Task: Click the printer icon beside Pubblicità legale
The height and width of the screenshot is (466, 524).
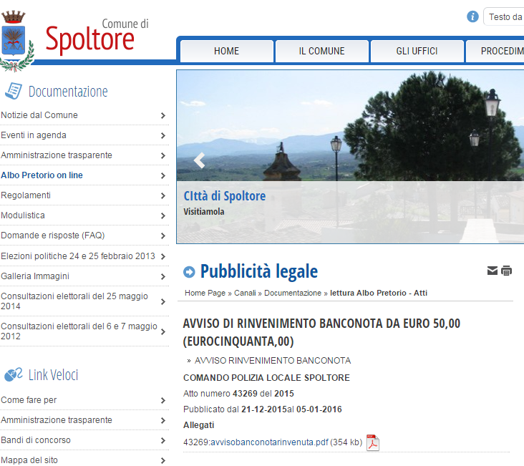Action: tap(507, 271)
